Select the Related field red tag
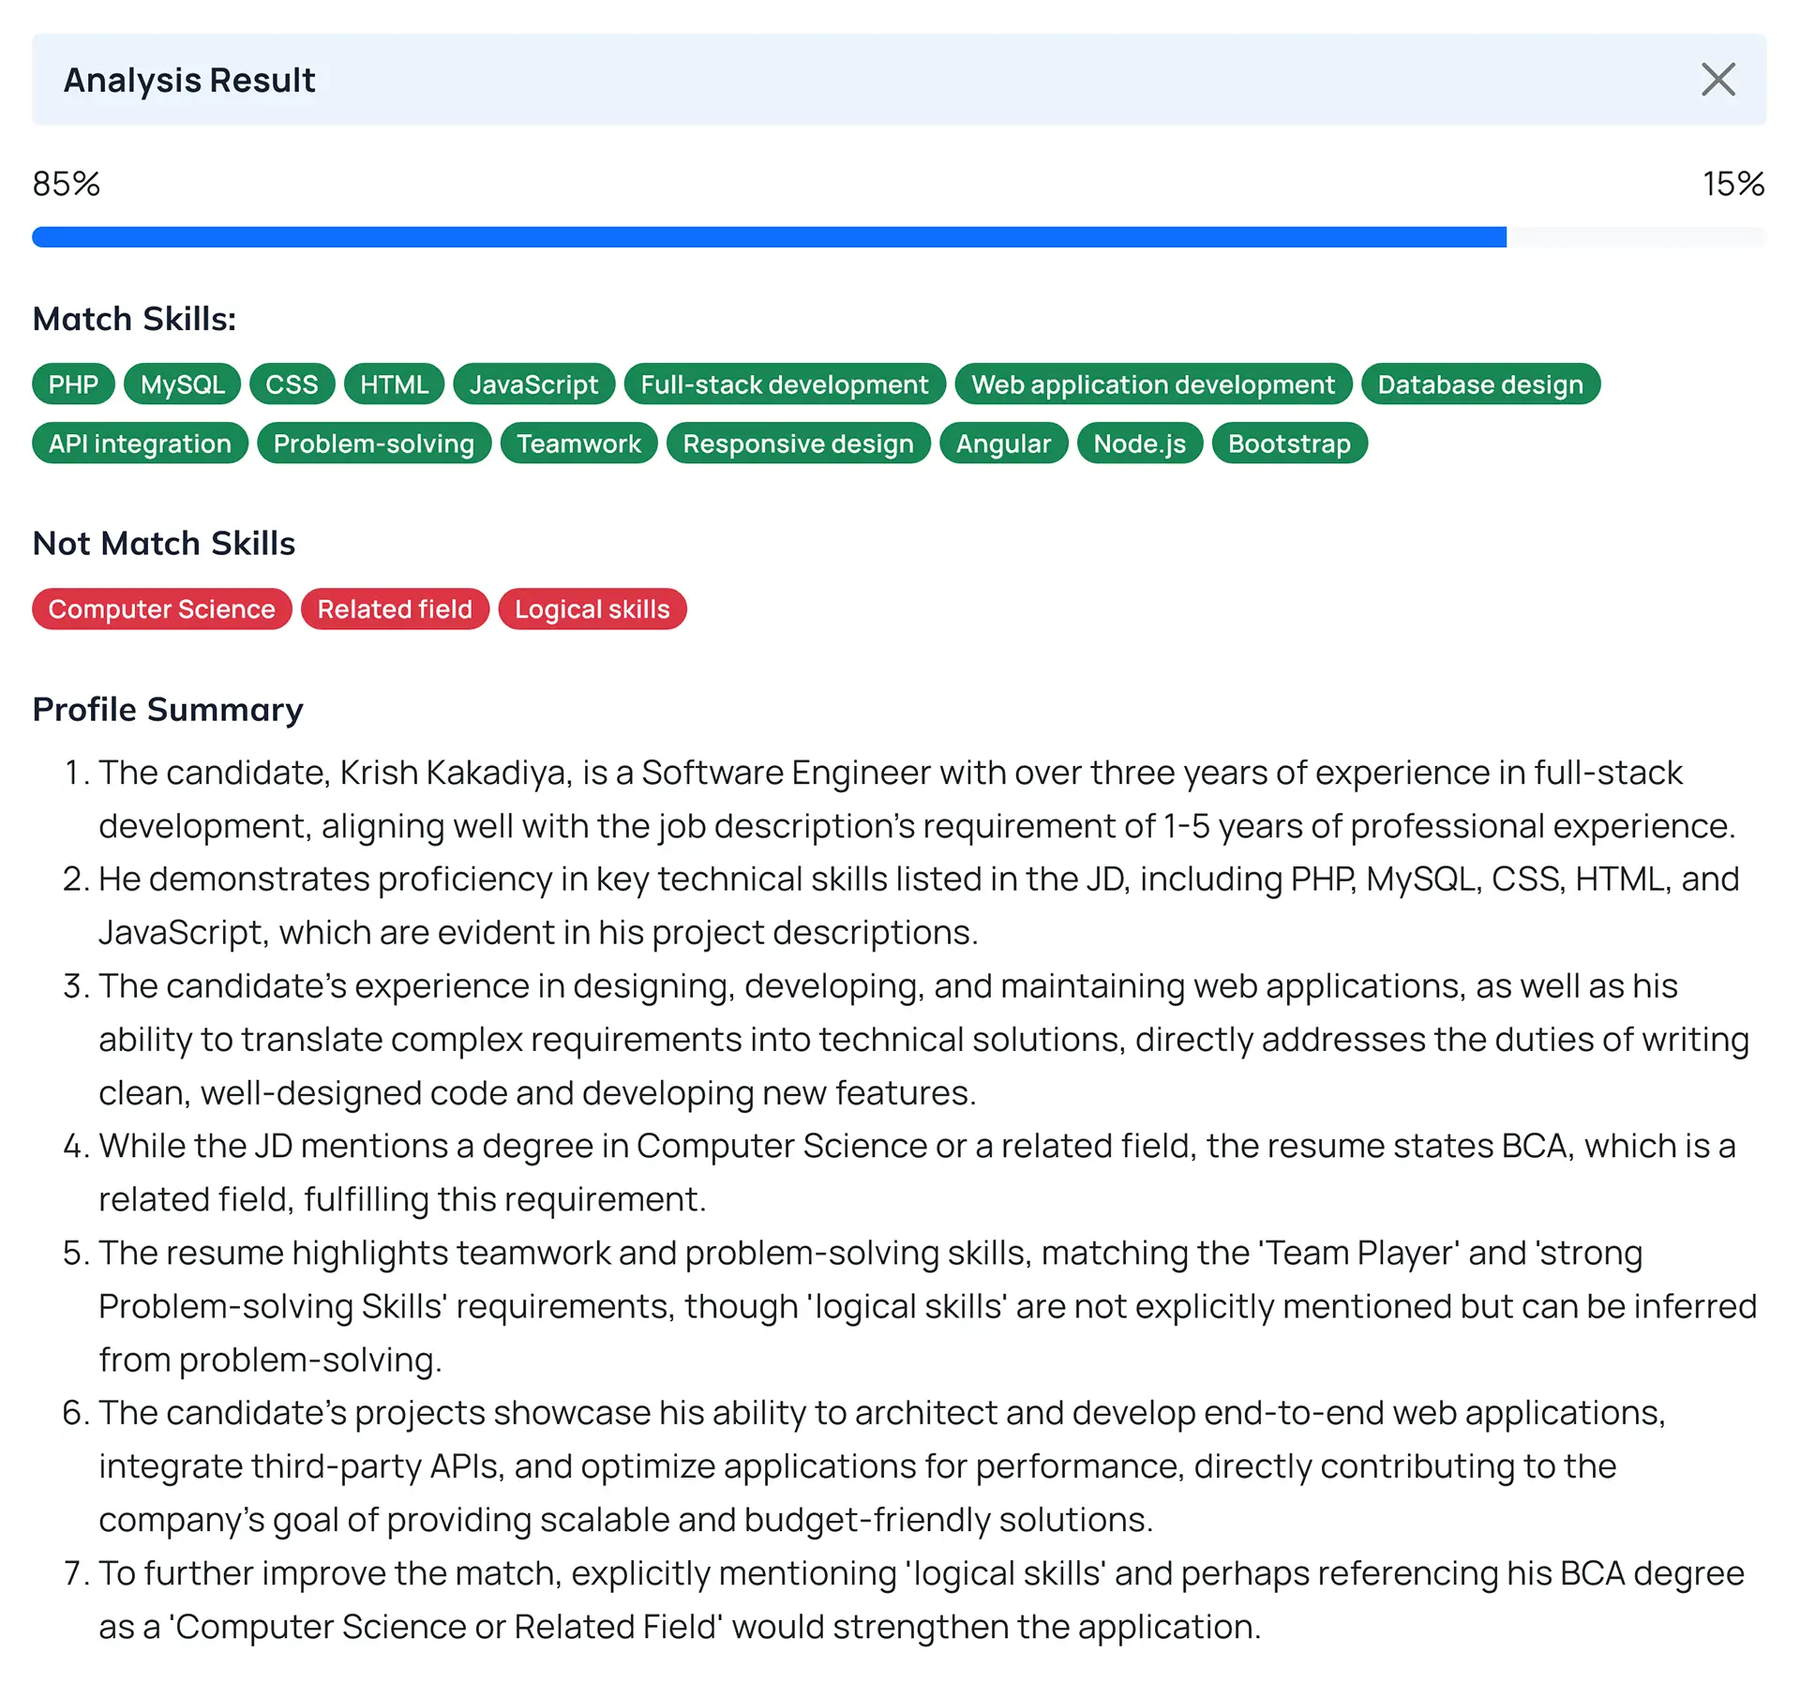 pyautogui.click(x=395, y=609)
